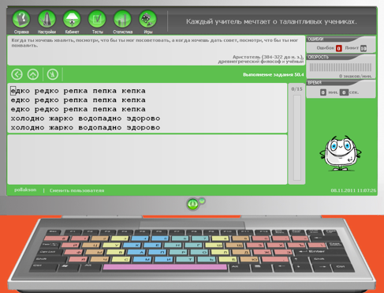Click the empty typing input area
This screenshot has width=384, height=293.
click(x=147, y=160)
